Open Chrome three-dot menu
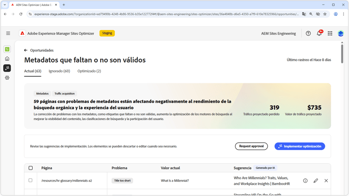 click(x=343, y=14)
